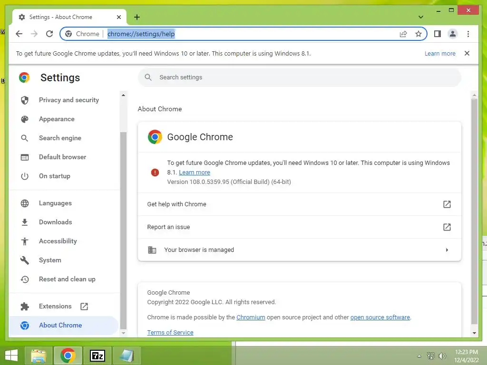Screen dimensions: 487x365
Task: Expand Your browser is managed arrow
Action: [447, 250]
